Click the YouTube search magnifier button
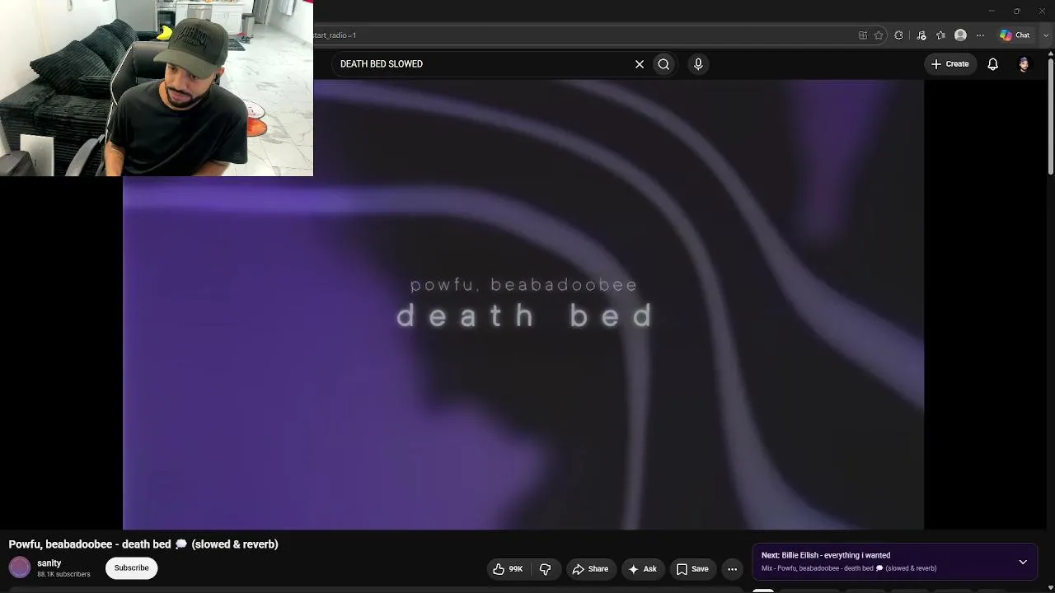The width and height of the screenshot is (1055, 593). coord(663,64)
